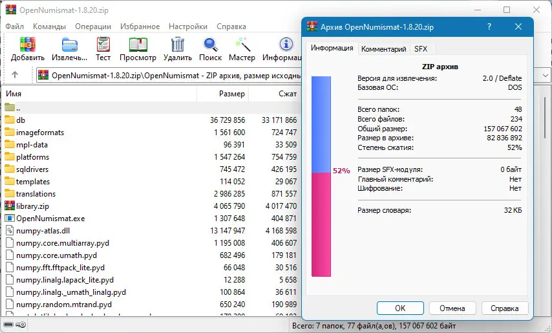552x333 pixels.
Task: Select the db folder icon
Action: click(x=10, y=120)
